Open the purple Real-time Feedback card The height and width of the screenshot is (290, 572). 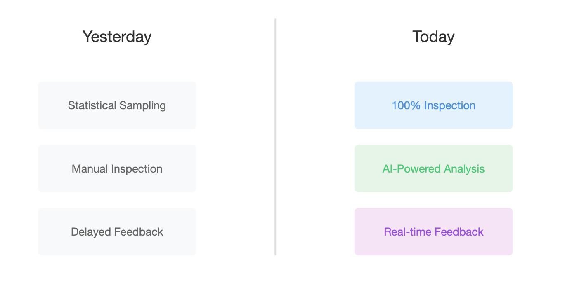434,232
